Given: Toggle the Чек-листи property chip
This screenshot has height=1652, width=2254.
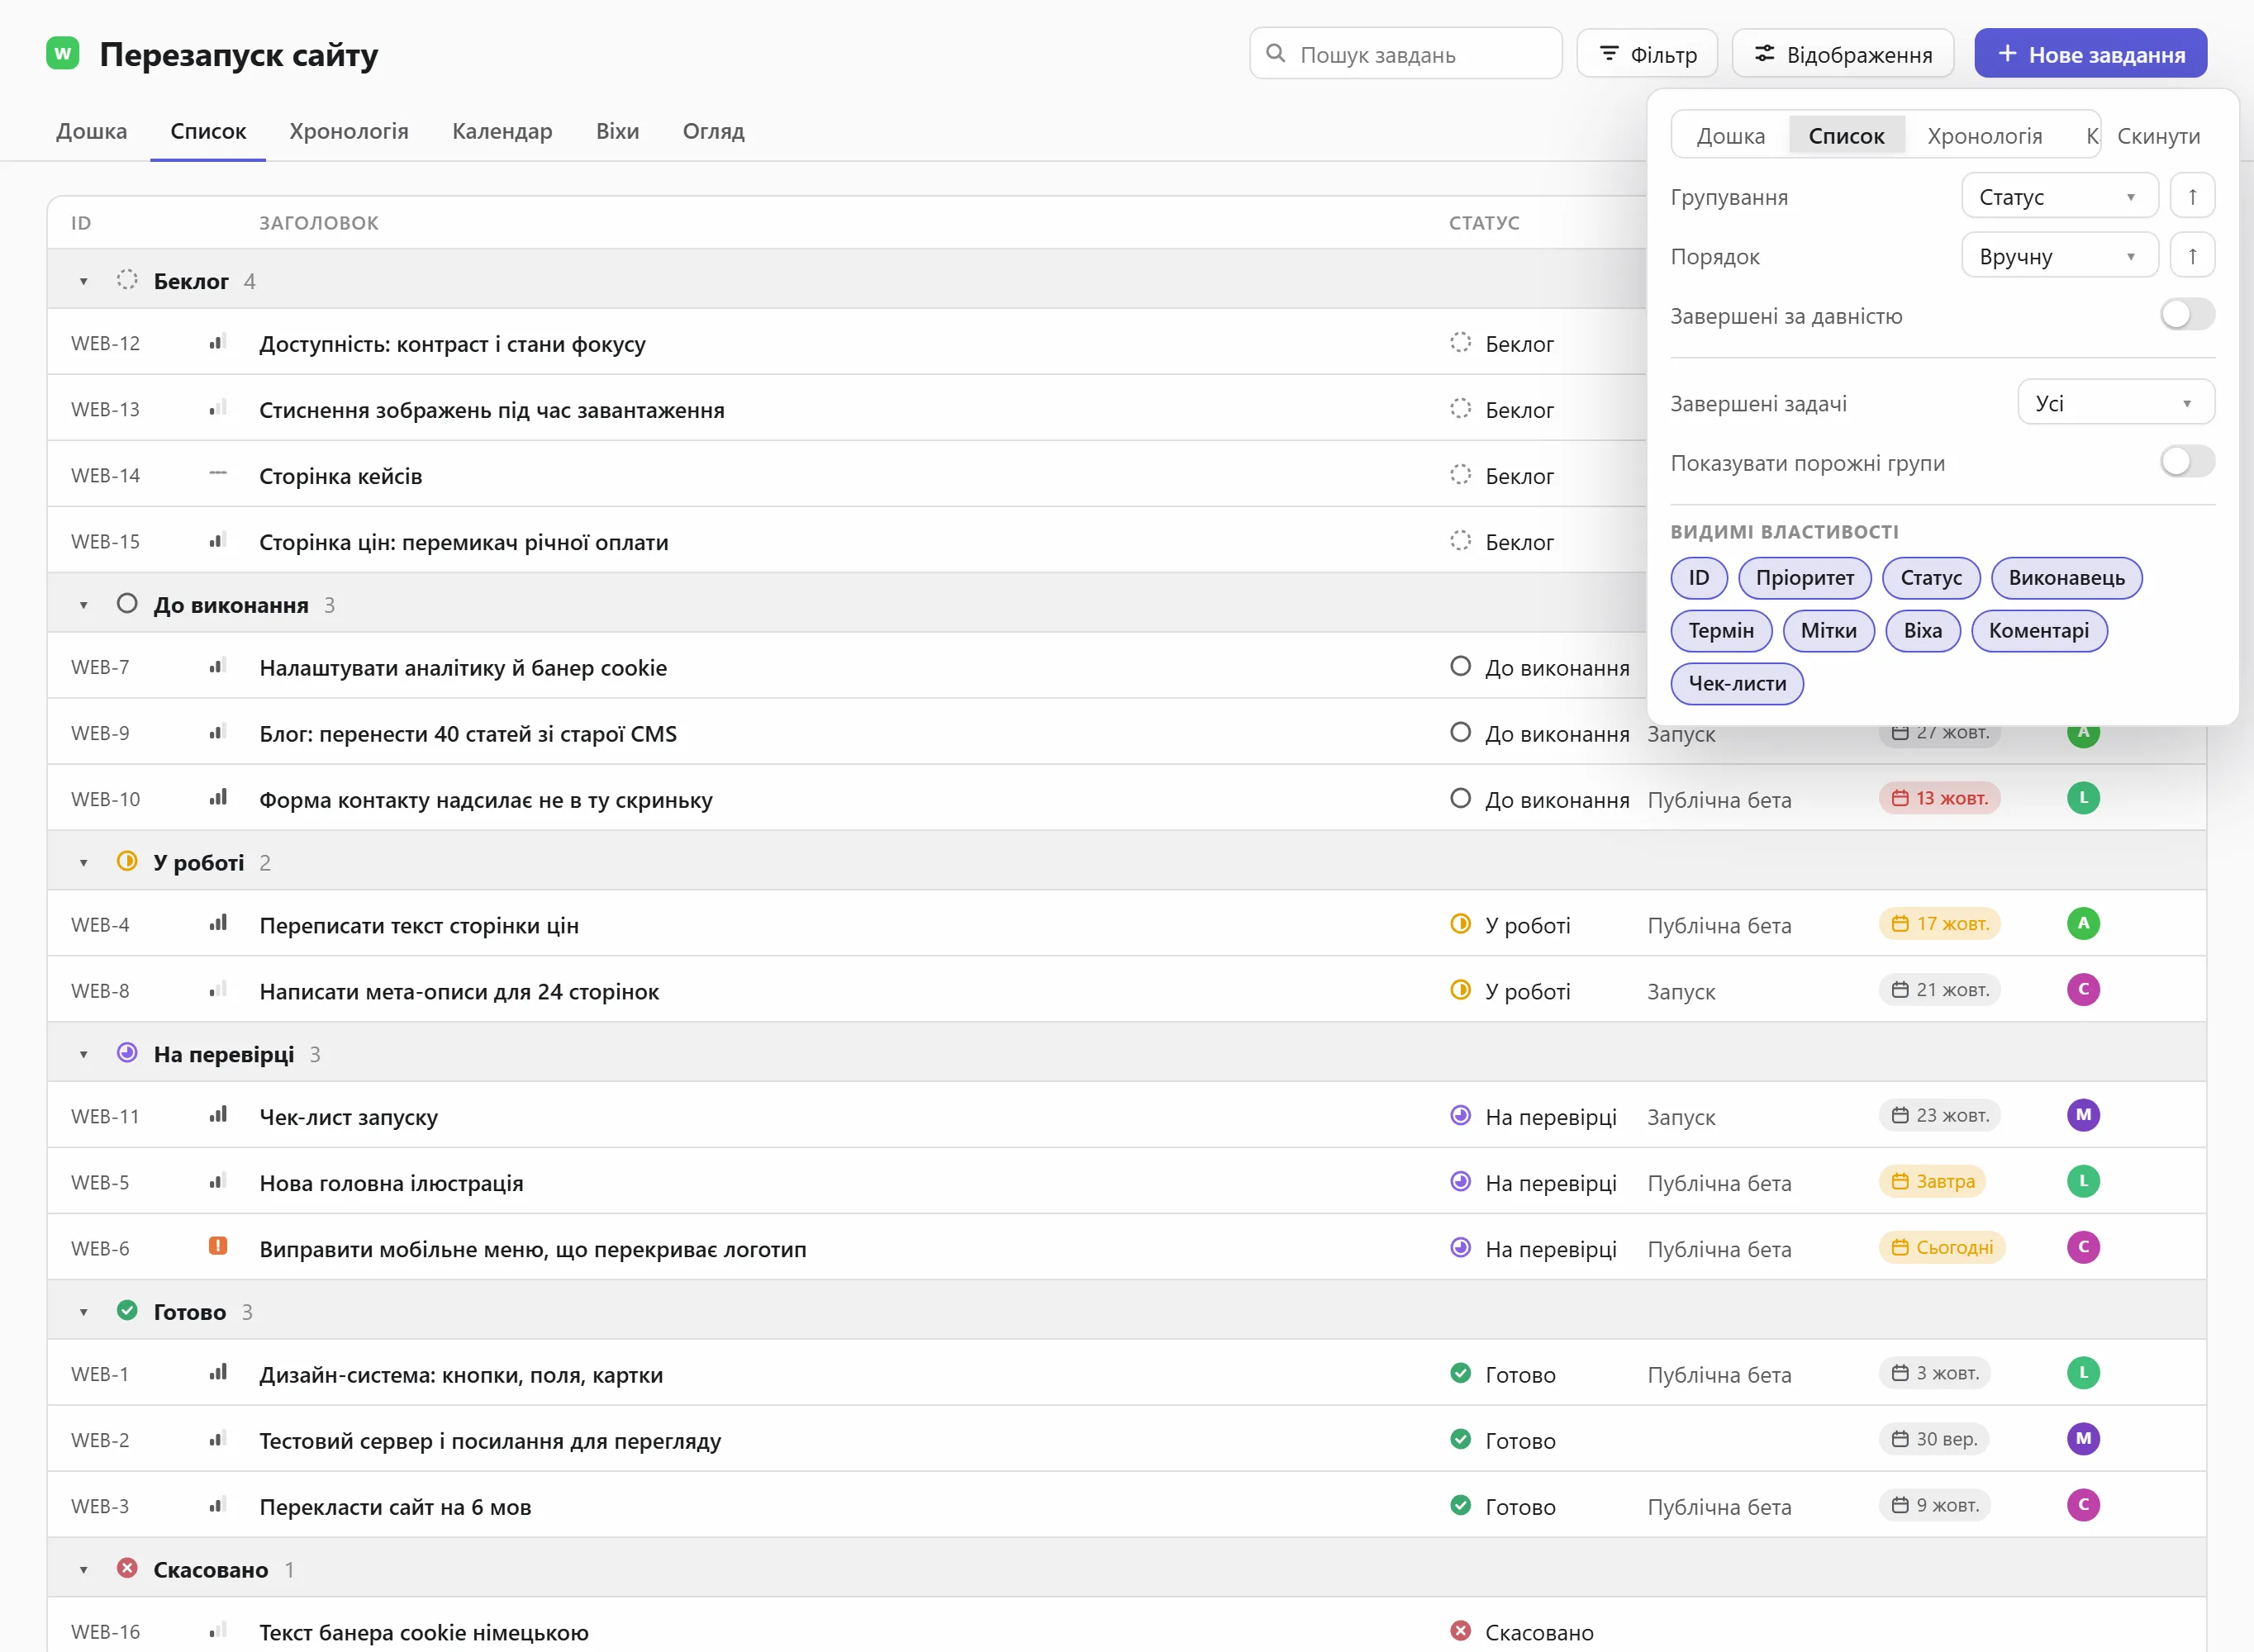Looking at the screenshot, I should point(1737,684).
